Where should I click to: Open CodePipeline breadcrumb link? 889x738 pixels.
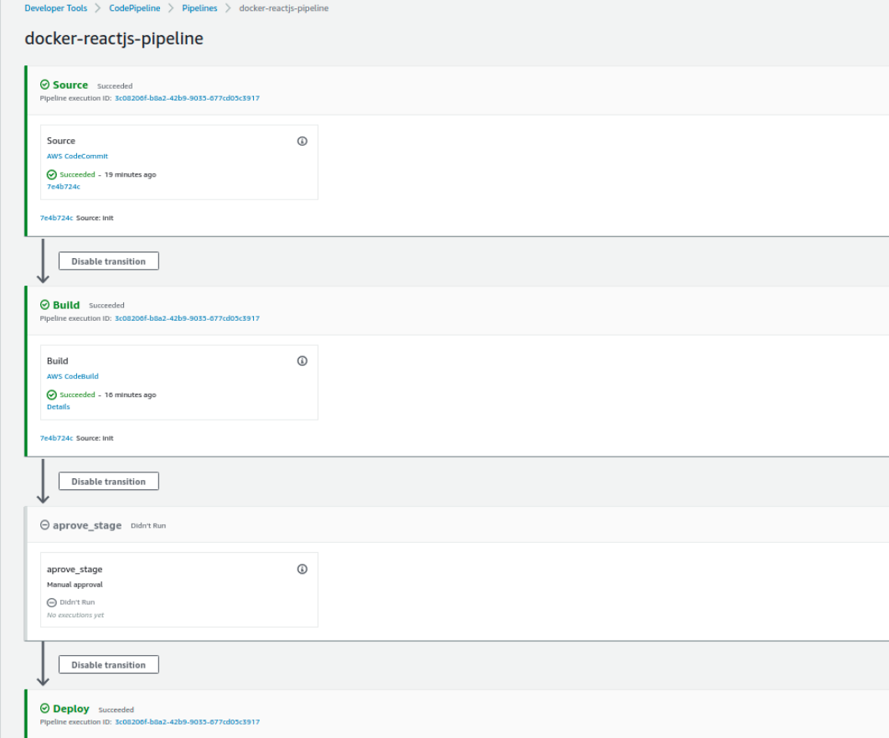click(134, 8)
